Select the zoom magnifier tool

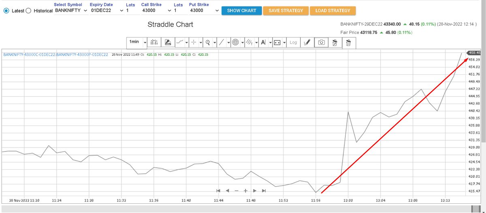pyautogui.click(x=207, y=42)
